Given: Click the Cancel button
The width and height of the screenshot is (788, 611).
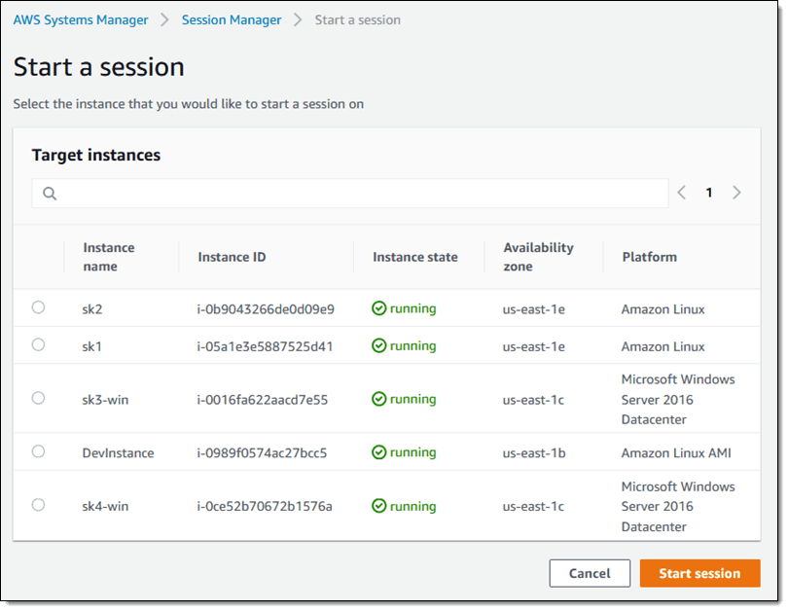Looking at the screenshot, I should (590, 573).
